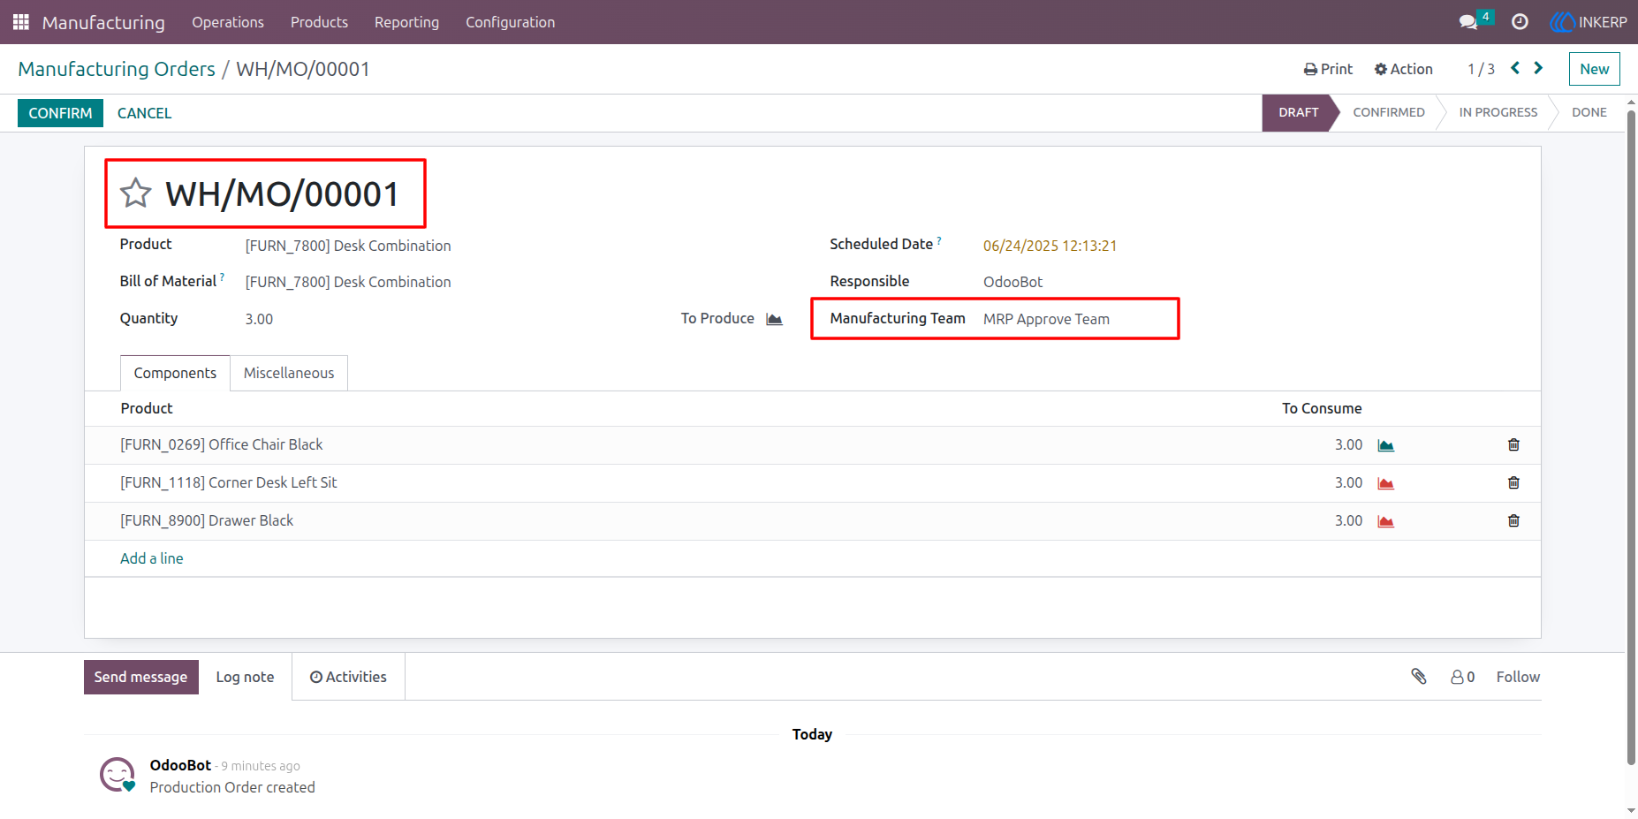Switch to the Miscellaneous tab
Screen dimensions: 1638x819
tap(289, 373)
